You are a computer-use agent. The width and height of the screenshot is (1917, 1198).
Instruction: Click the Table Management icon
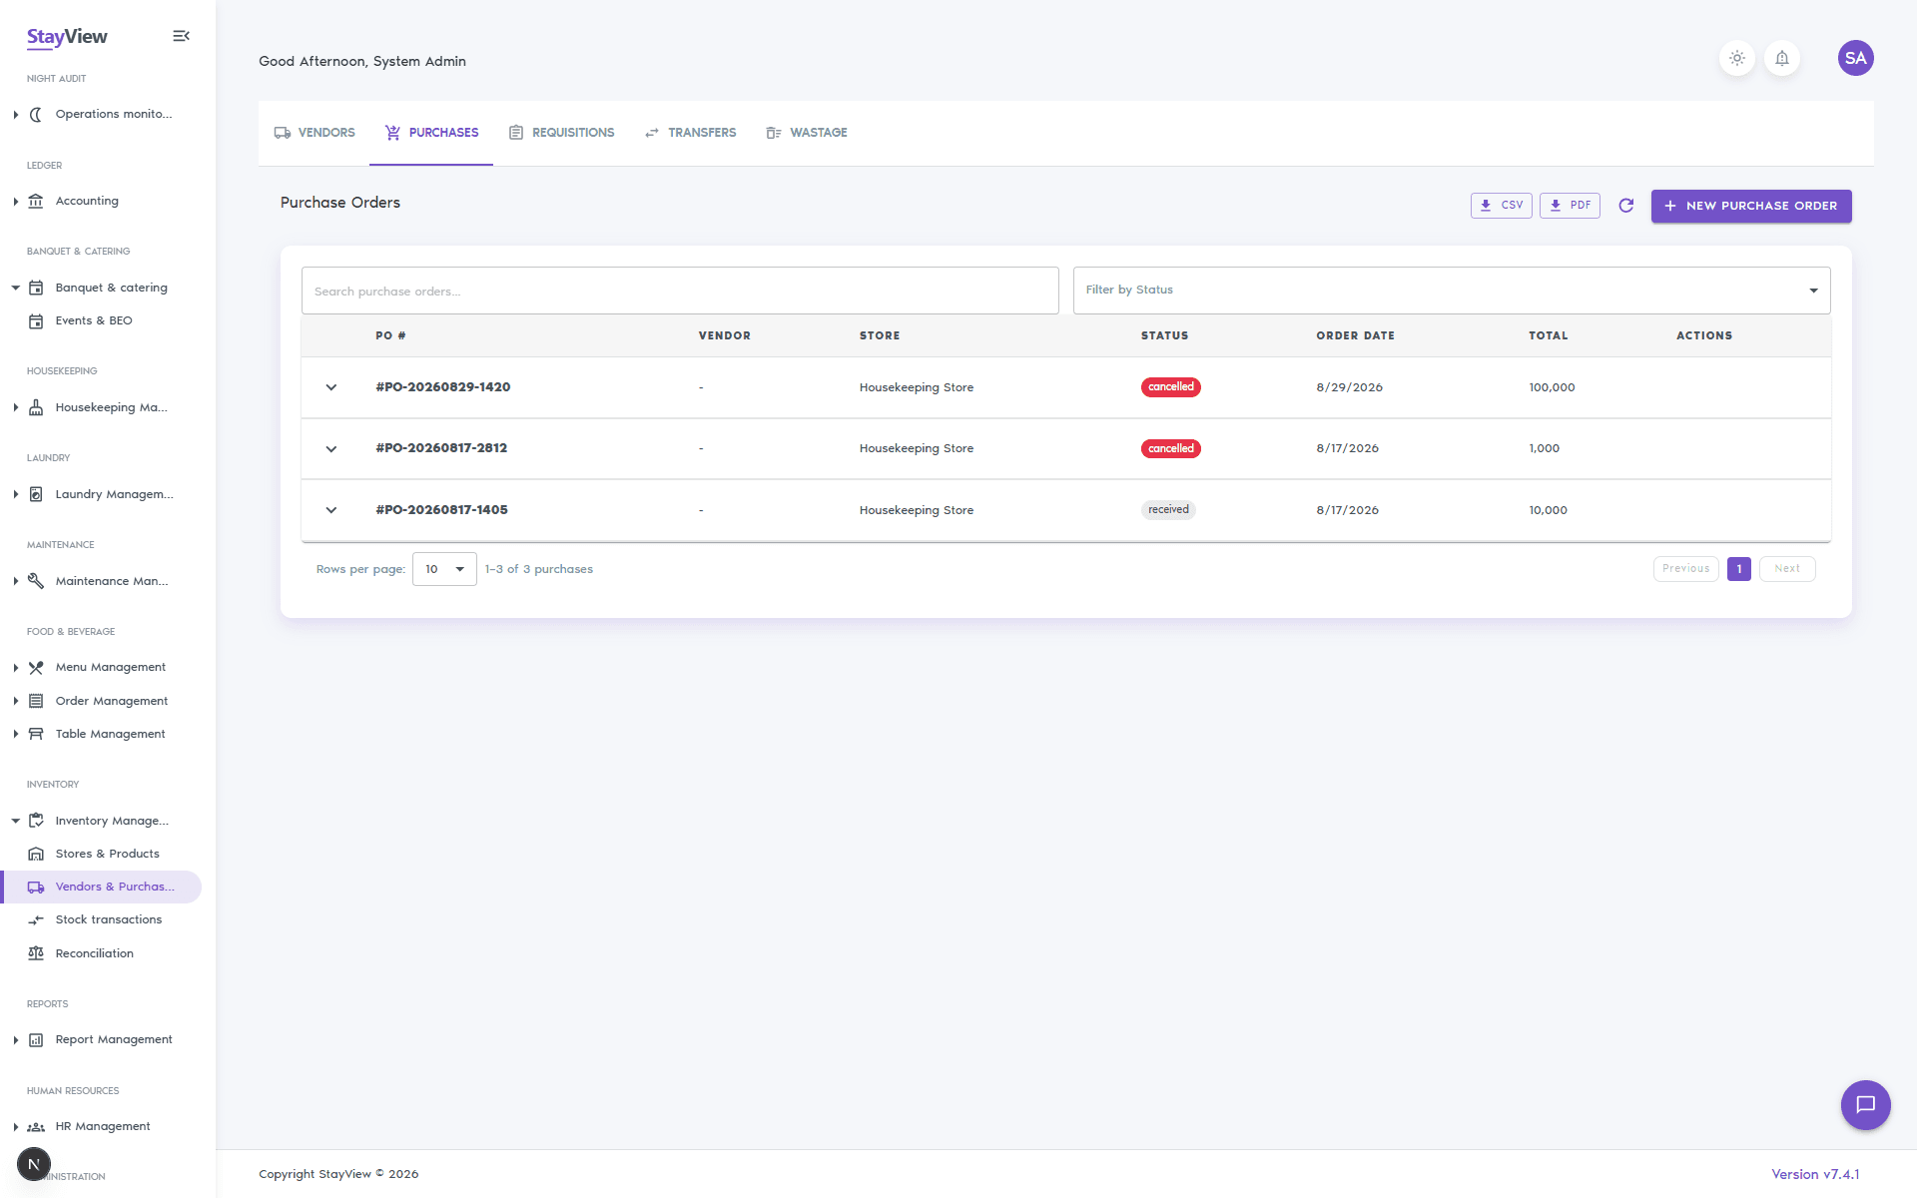tap(36, 734)
